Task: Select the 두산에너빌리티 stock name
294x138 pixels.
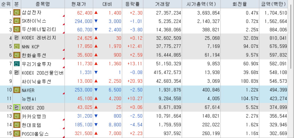Action: click(x=39, y=30)
